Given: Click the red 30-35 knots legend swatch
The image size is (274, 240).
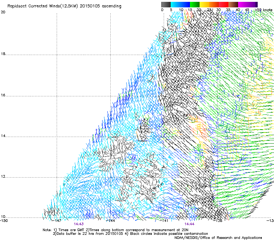Looking at the screenshot, I should 224,4.
